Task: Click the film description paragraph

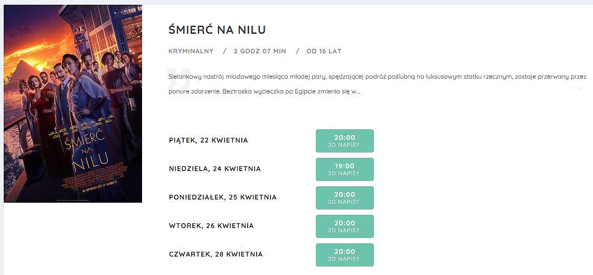Action: pyautogui.click(x=378, y=84)
